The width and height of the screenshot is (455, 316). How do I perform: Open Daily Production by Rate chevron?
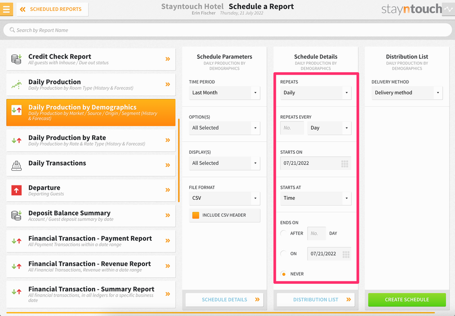coord(168,140)
